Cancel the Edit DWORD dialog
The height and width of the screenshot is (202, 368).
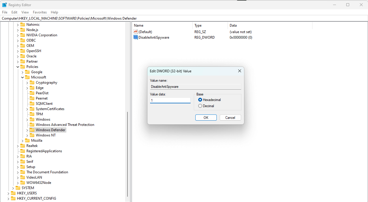230,117
